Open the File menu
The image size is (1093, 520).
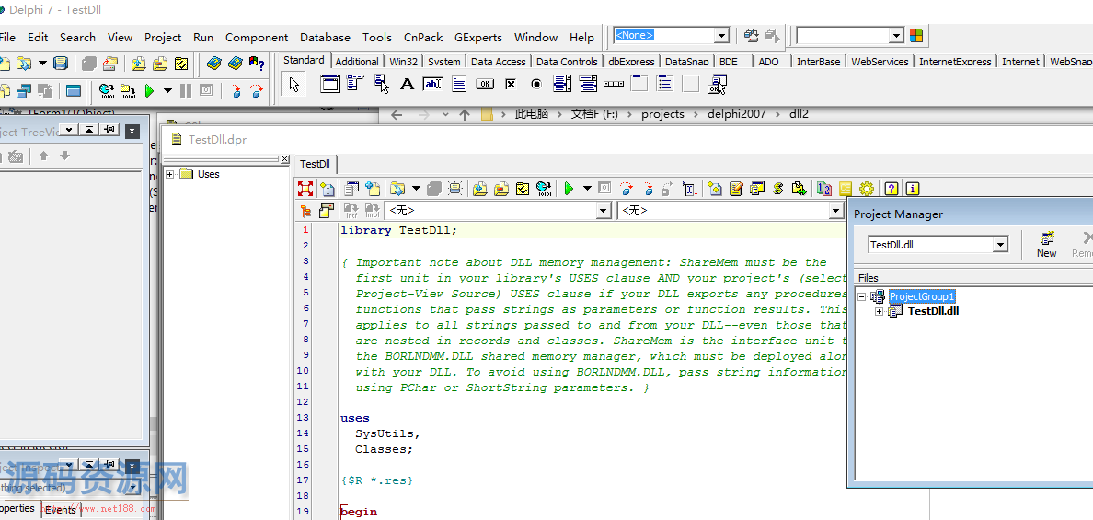[7, 37]
